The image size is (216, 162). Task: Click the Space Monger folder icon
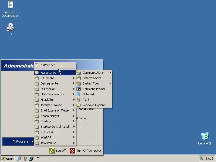pyautogui.click(x=37, y=116)
